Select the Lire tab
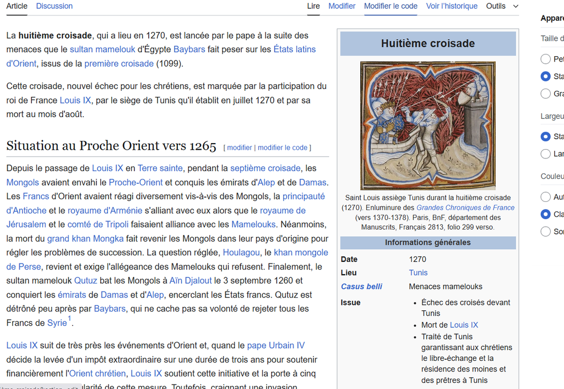The width and height of the screenshot is (564, 389). 313,6
